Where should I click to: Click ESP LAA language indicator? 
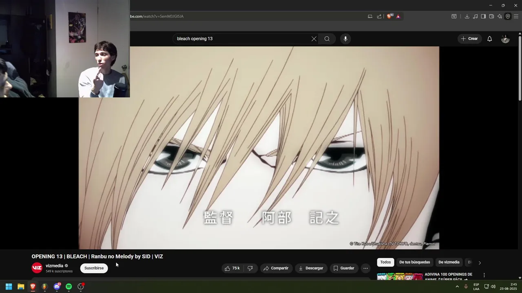coord(476,286)
